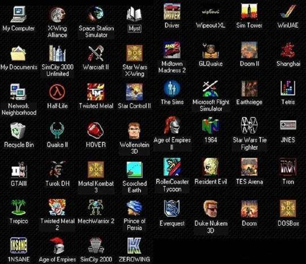Select the Star Control II icon
The image size is (306, 264).
134,92
